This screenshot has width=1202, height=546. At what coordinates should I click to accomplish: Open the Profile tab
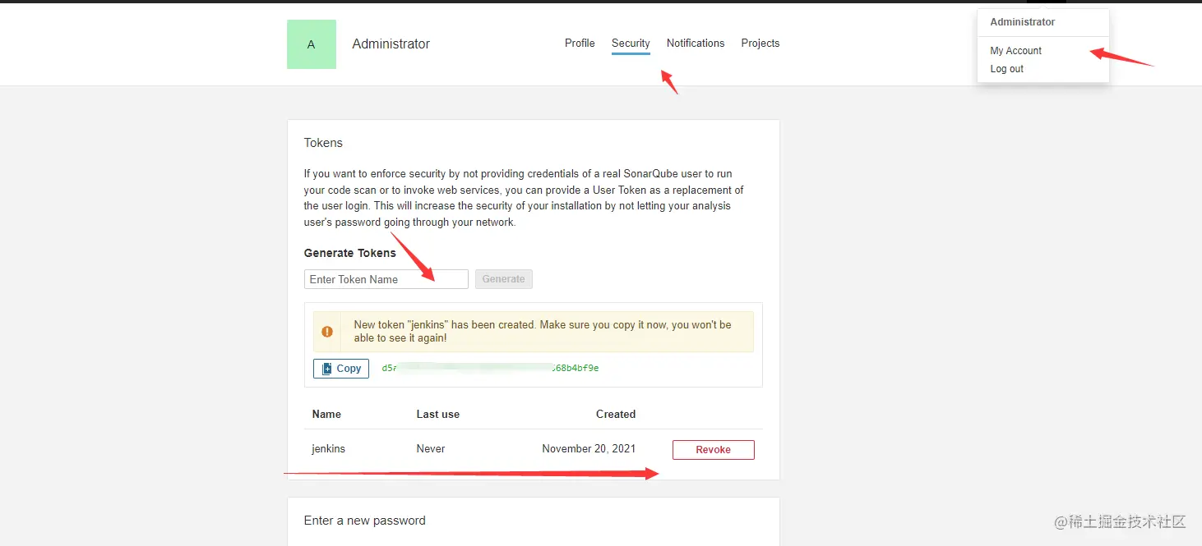(x=580, y=43)
